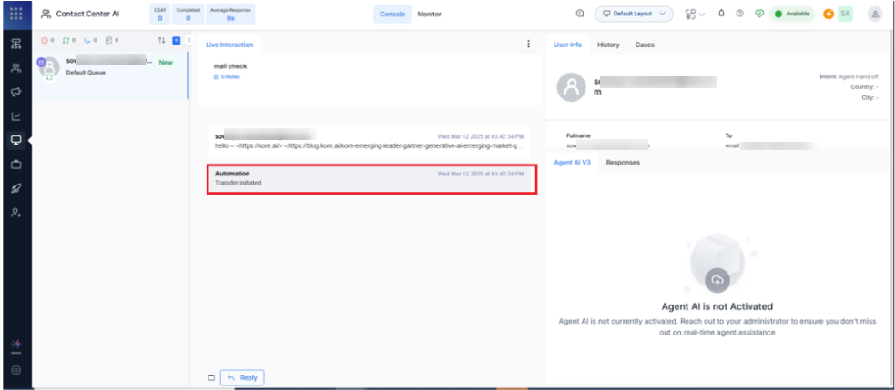Image resolution: width=895 pixels, height=390 pixels.
Task: Open the analytics chart sidebar icon
Action: [x=15, y=116]
